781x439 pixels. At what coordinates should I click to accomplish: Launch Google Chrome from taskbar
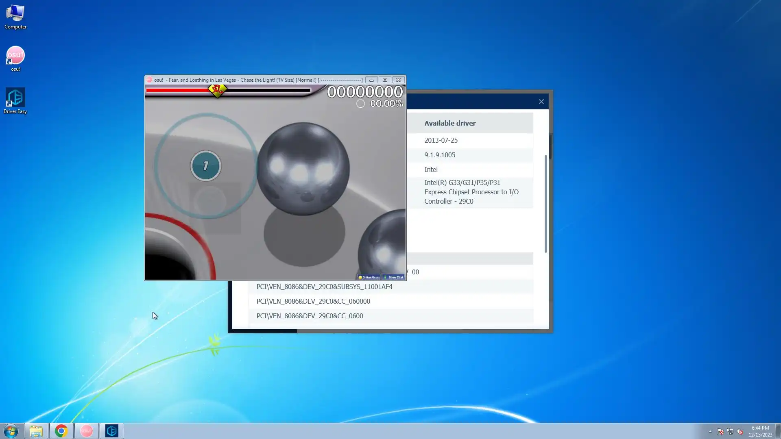[61, 431]
